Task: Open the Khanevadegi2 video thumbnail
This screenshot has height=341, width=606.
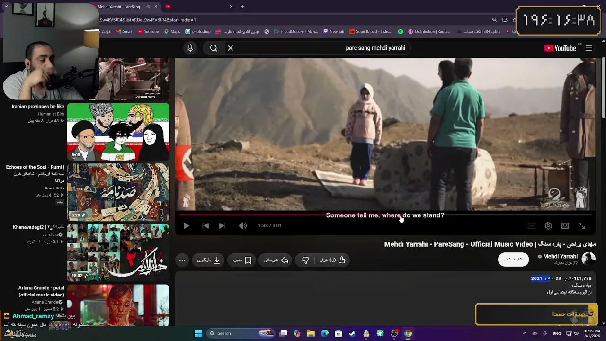Action: (x=118, y=252)
